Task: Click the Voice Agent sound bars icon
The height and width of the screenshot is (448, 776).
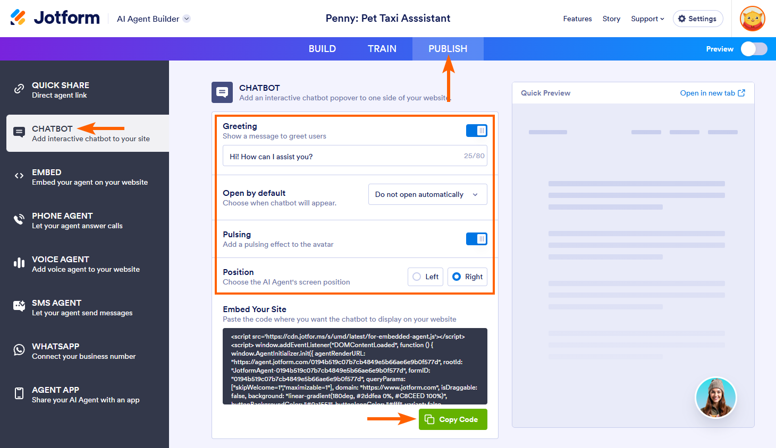Action: (19, 263)
